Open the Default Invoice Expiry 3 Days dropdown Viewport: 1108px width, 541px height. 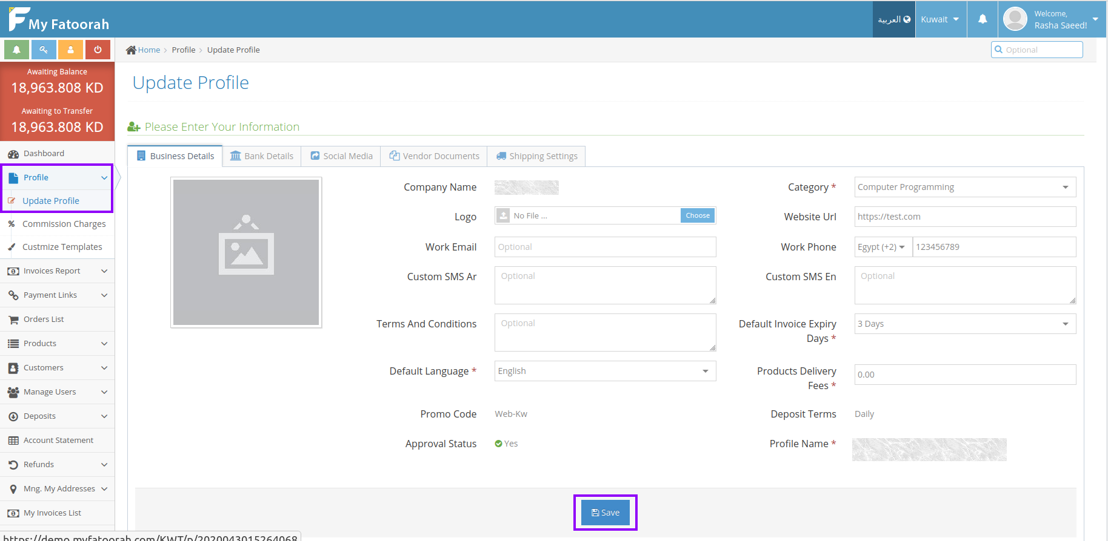(x=965, y=324)
